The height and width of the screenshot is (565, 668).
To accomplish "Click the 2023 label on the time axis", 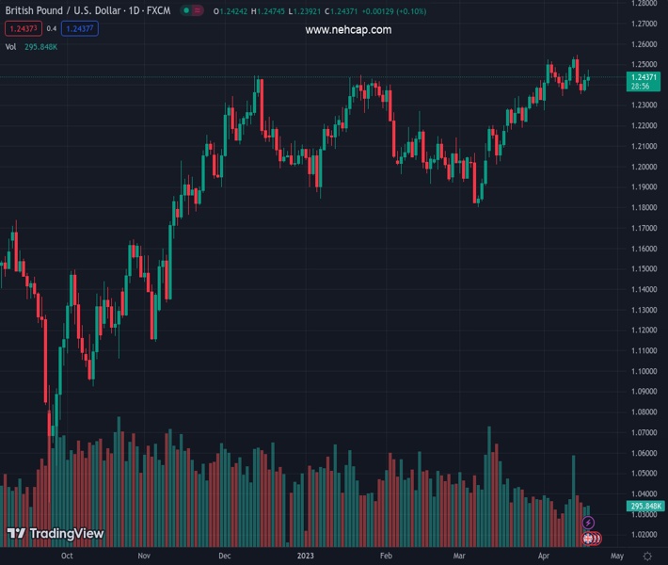I will (305, 557).
